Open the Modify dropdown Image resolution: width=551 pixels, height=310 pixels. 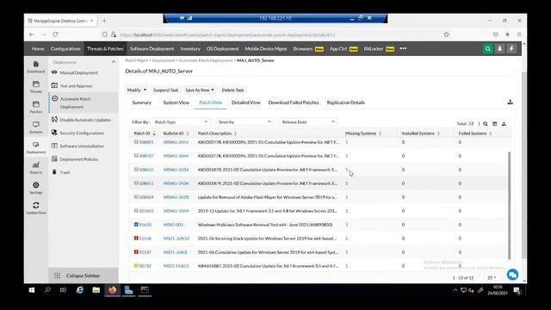[137, 90]
